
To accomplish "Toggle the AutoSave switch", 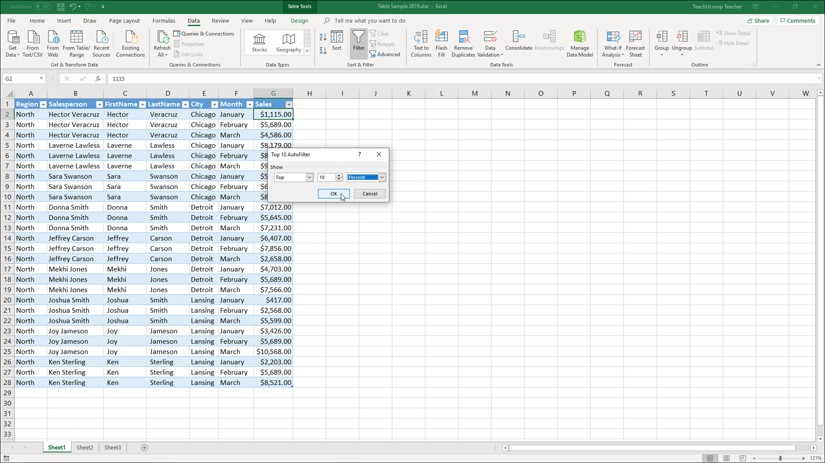I will [x=42, y=6].
